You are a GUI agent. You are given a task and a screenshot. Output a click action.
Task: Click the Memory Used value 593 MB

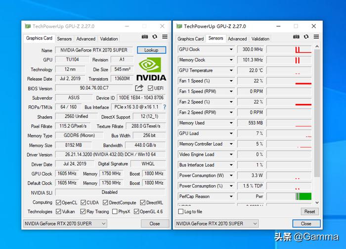click(x=251, y=123)
